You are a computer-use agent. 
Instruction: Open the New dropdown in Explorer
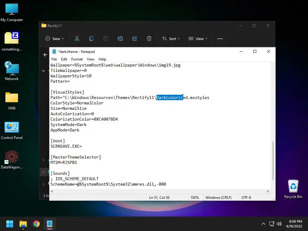pyautogui.click(x=55, y=39)
